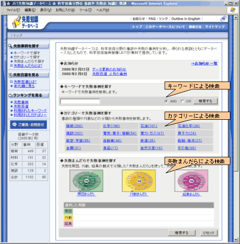Open 失敗事例 ranking link in sidebar
This screenshot has height=244, width=240.
[21, 102]
